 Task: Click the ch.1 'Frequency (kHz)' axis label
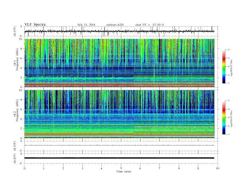17,59
